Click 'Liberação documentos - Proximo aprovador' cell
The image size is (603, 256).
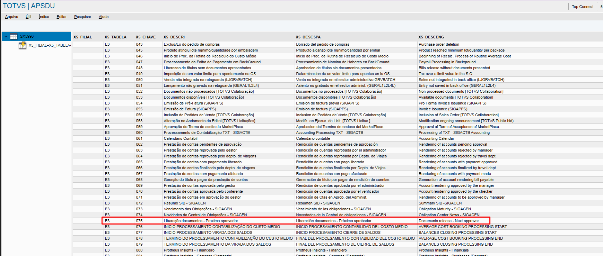click(229, 221)
